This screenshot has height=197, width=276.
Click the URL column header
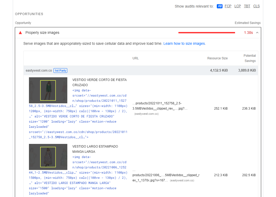coord(136,58)
